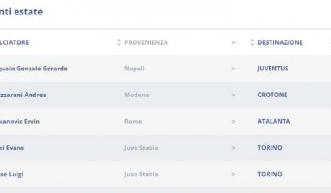Click ATALANTA destination team
331x193 pixels.
(x=274, y=121)
